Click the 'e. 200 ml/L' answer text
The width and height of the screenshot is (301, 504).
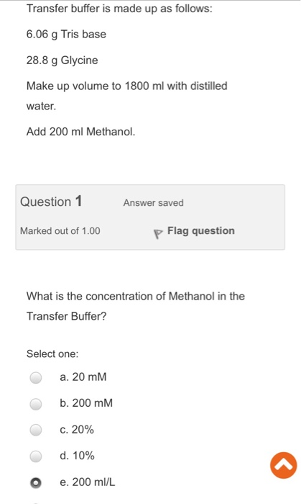[87, 482]
